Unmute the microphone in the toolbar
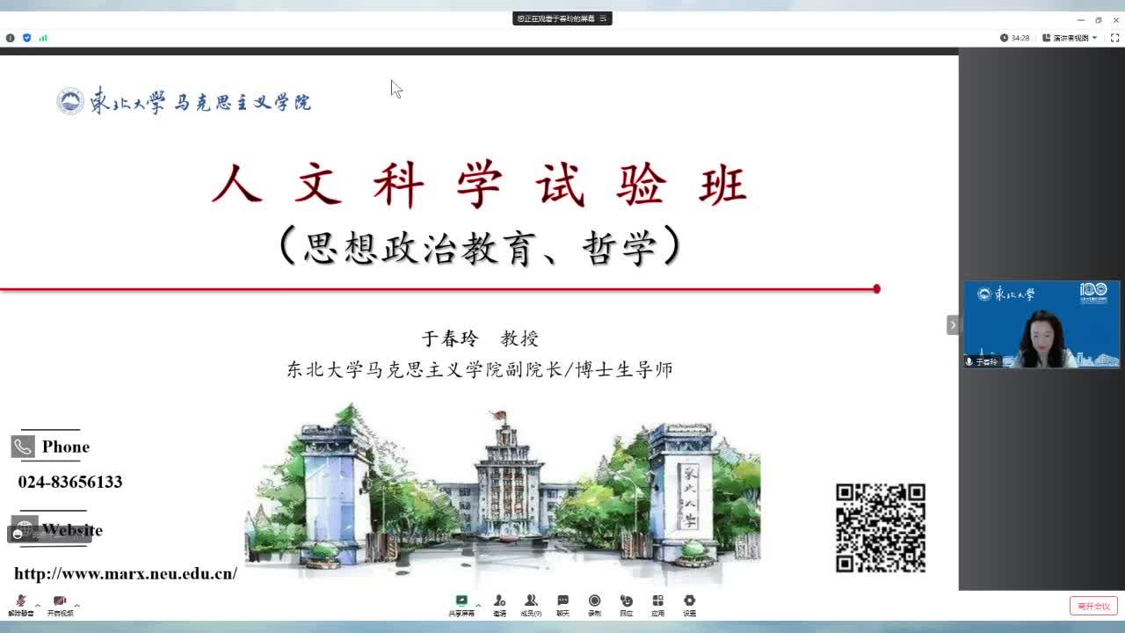This screenshot has height=633, width=1125. [21, 604]
